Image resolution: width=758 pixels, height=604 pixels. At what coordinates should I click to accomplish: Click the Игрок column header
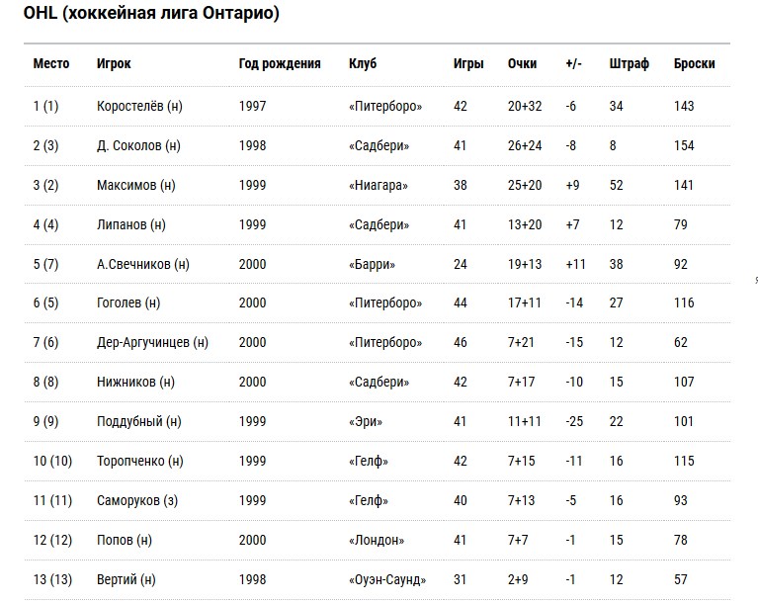tap(114, 63)
